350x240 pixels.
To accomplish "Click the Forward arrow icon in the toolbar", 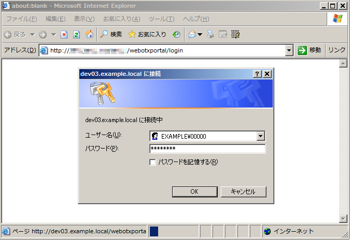I will pyautogui.click(x=43, y=35).
